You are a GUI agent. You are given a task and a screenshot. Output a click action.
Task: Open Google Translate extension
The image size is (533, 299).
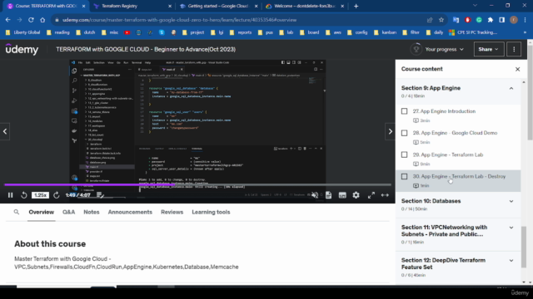pos(456,20)
